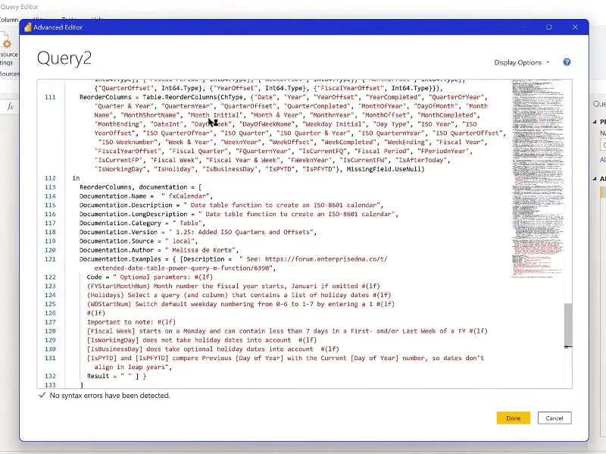
Task: Click the Documentation.Category line
Action: (x=142, y=223)
